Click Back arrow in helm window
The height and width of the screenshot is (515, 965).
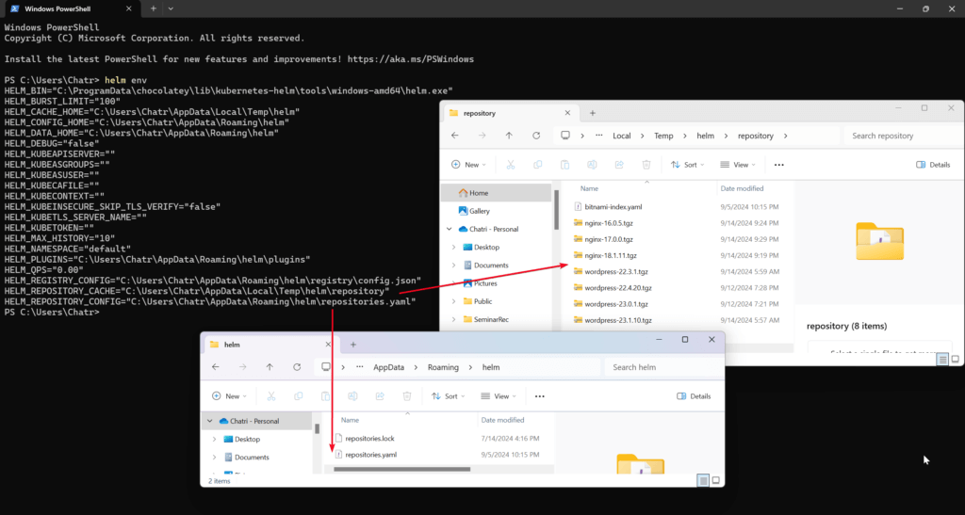216,367
